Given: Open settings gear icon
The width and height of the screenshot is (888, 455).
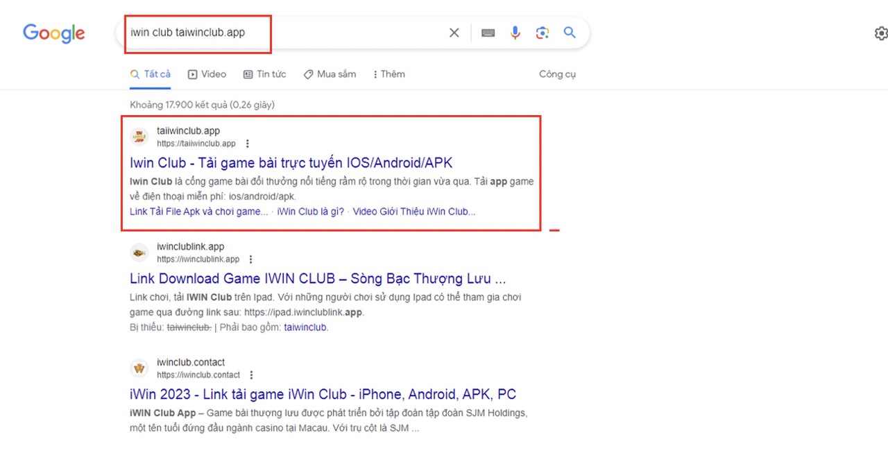Looking at the screenshot, I should [881, 33].
